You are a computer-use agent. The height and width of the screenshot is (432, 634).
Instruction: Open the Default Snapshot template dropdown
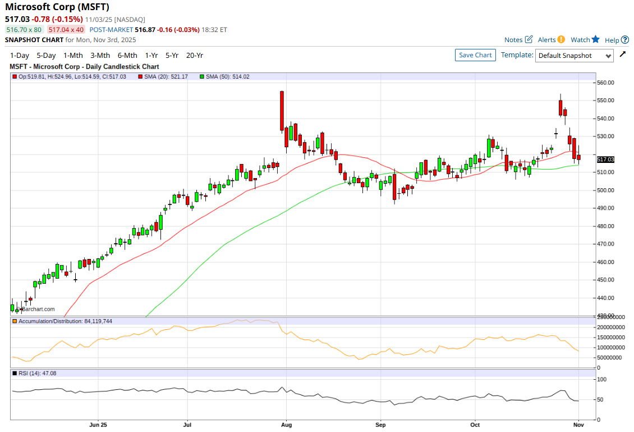[x=574, y=56]
